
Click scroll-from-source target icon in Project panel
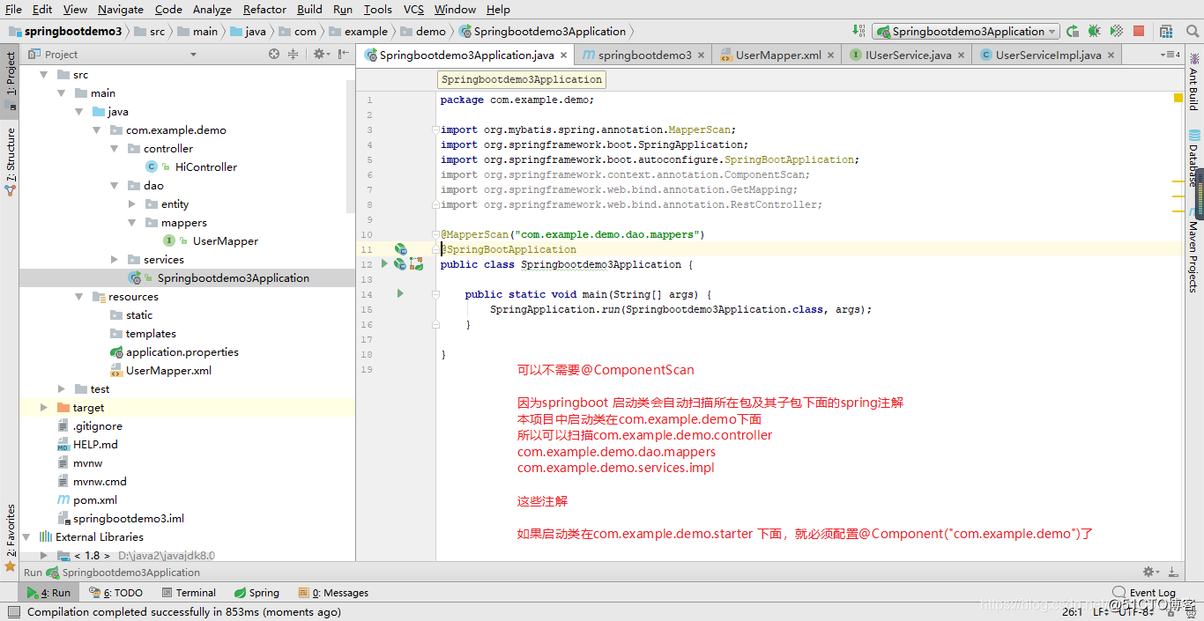274,54
